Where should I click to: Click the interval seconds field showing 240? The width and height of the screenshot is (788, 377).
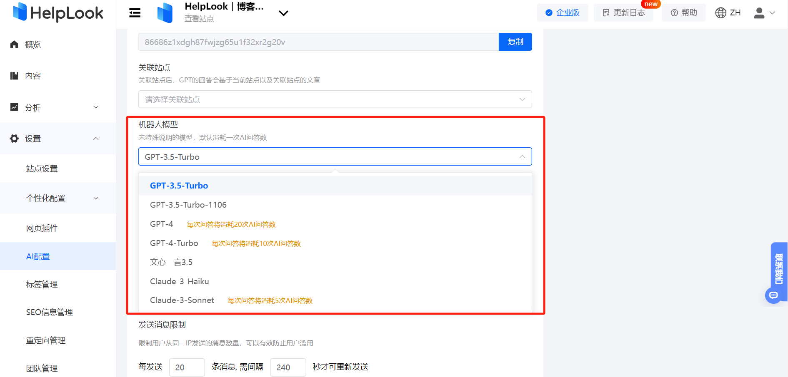[x=288, y=367]
